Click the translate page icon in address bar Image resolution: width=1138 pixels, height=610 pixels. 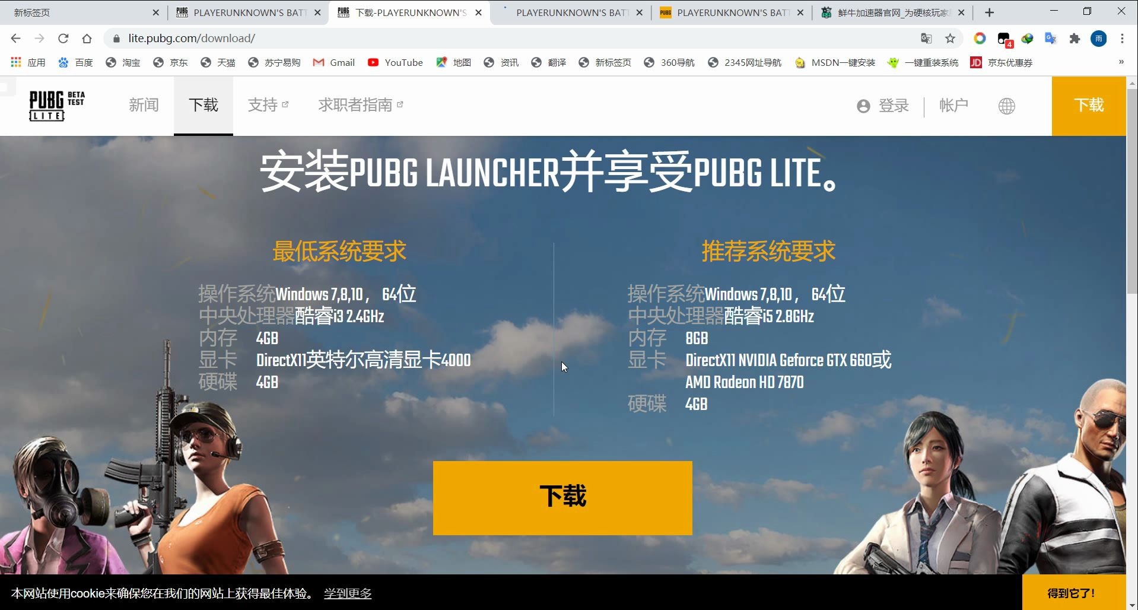click(x=926, y=39)
